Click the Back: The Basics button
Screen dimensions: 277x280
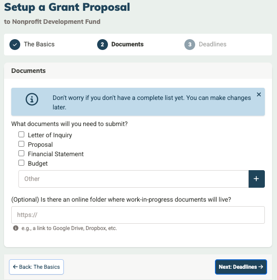[36, 267]
